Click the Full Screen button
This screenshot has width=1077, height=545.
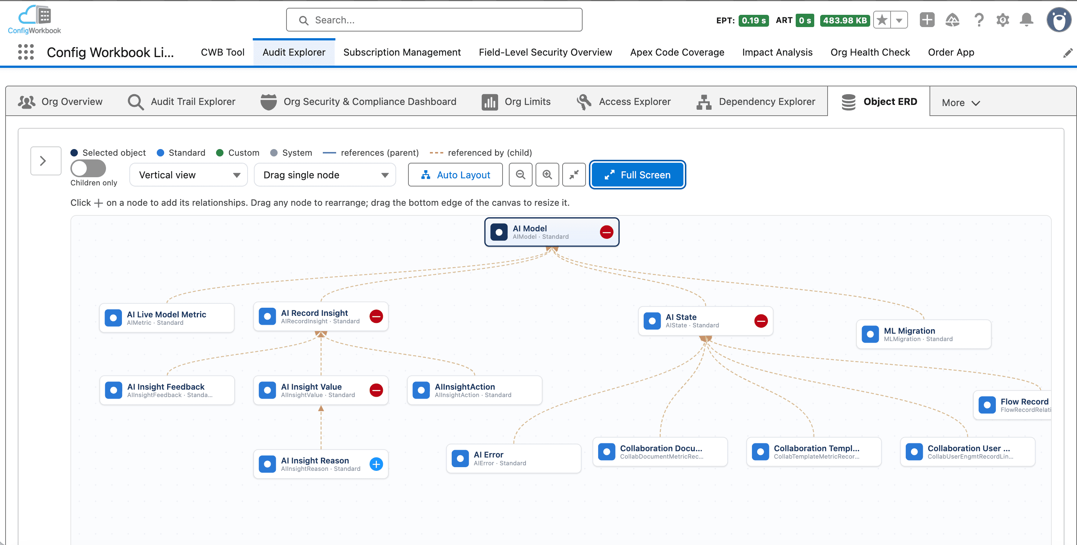pos(637,175)
